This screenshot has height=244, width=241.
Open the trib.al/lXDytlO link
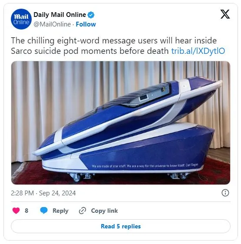click(198, 51)
